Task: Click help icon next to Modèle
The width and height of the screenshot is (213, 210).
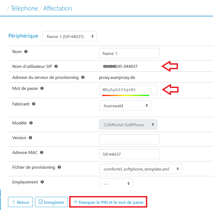Action: click(x=31, y=123)
